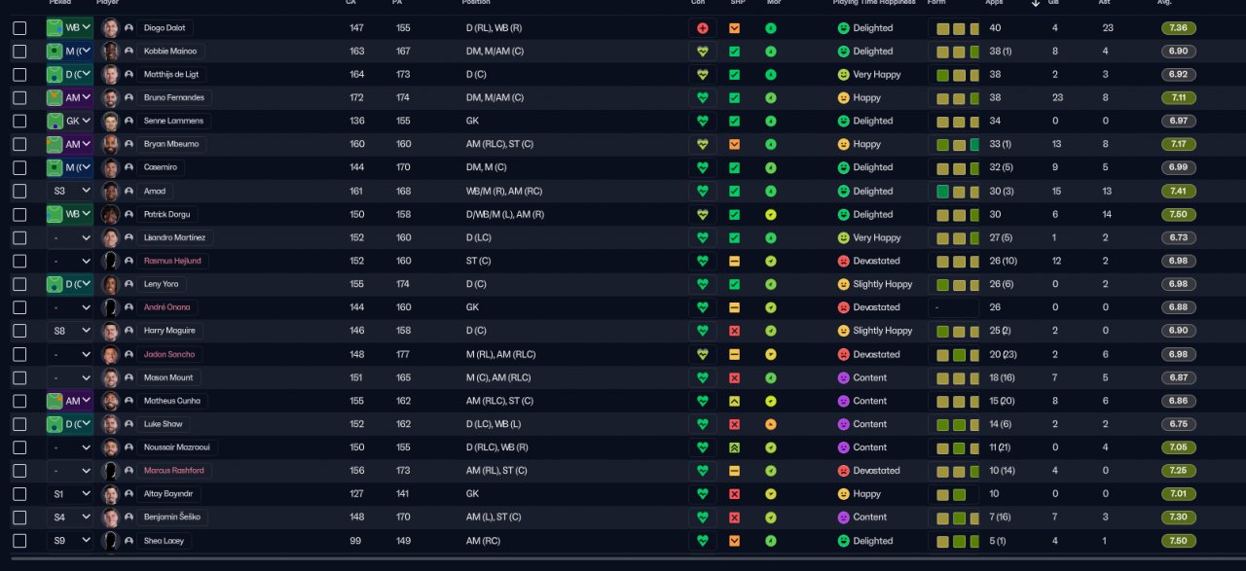Click profile icon beside Altay Bayındır's name
Screen dimensions: 1246x571
tap(128, 494)
